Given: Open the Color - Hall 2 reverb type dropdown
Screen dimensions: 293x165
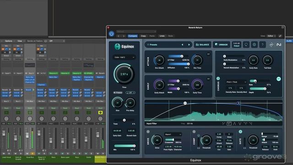Looking at the screenshot, I should coord(124,57).
